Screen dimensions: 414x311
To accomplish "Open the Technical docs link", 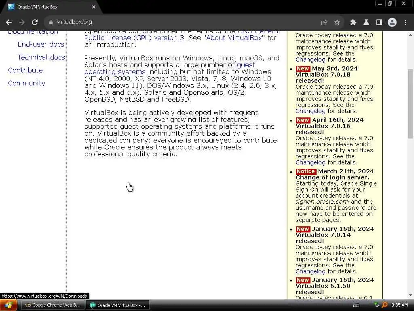I will point(41,57).
